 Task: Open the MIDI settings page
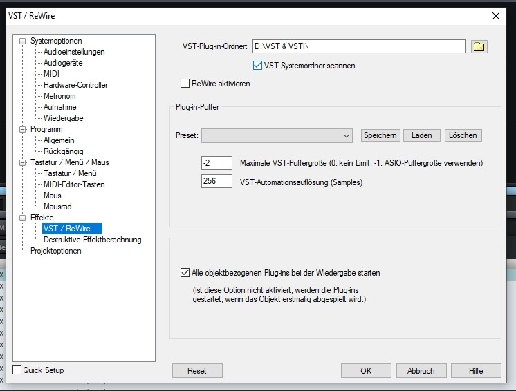pyautogui.click(x=51, y=74)
